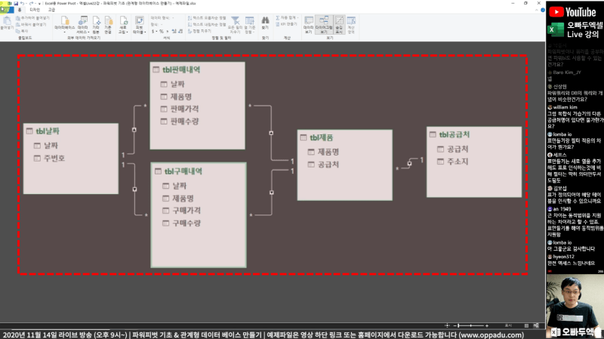Click the tbl날짜–tbl판매내역 relationship line marker
Screen dimensions: 604x339
pos(134,130)
